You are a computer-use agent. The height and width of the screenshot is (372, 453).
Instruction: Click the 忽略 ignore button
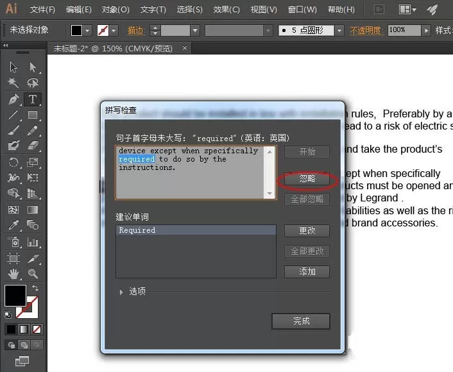tap(307, 178)
